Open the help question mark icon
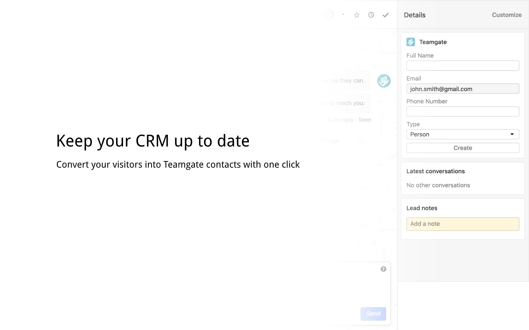Image resolution: width=529 pixels, height=330 pixels. [383, 269]
